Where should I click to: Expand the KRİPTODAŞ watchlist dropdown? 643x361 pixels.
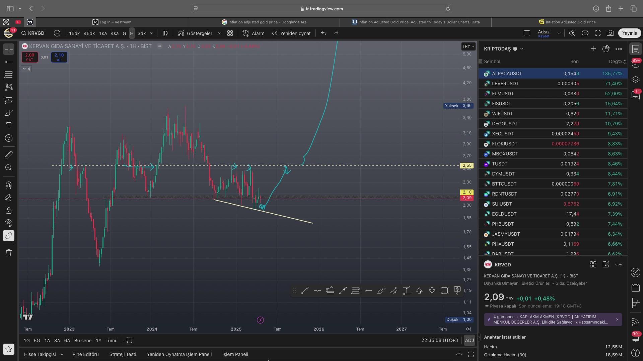coord(522,49)
